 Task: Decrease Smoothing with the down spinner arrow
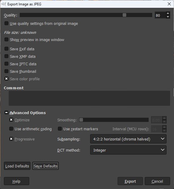[164, 122]
